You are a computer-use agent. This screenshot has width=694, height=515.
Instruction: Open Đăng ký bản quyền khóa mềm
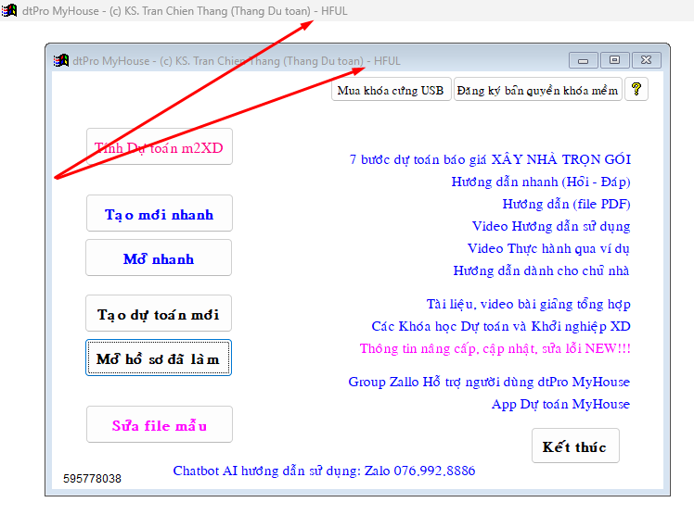pyautogui.click(x=537, y=90)
